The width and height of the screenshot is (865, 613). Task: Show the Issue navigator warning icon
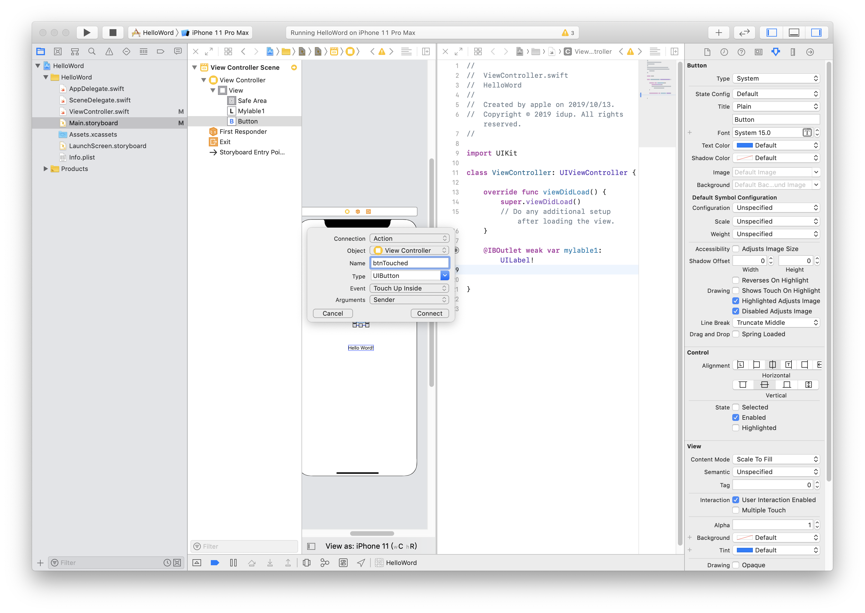[x=109, y=51]
